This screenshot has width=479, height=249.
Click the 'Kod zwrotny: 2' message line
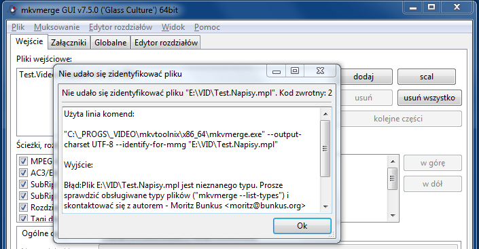click(x=197, y=93)
